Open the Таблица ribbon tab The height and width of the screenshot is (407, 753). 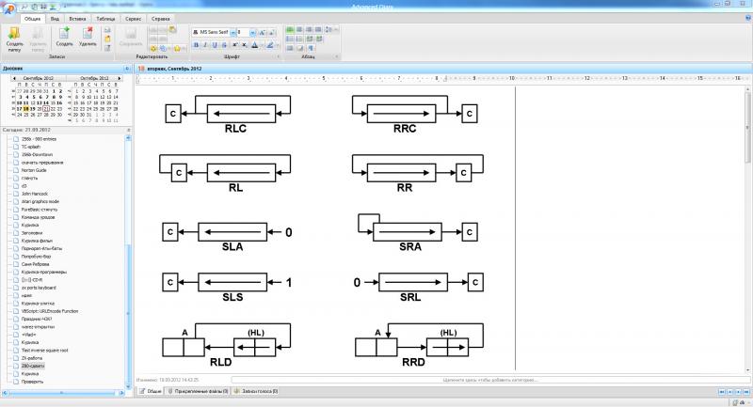coord(106,18)
